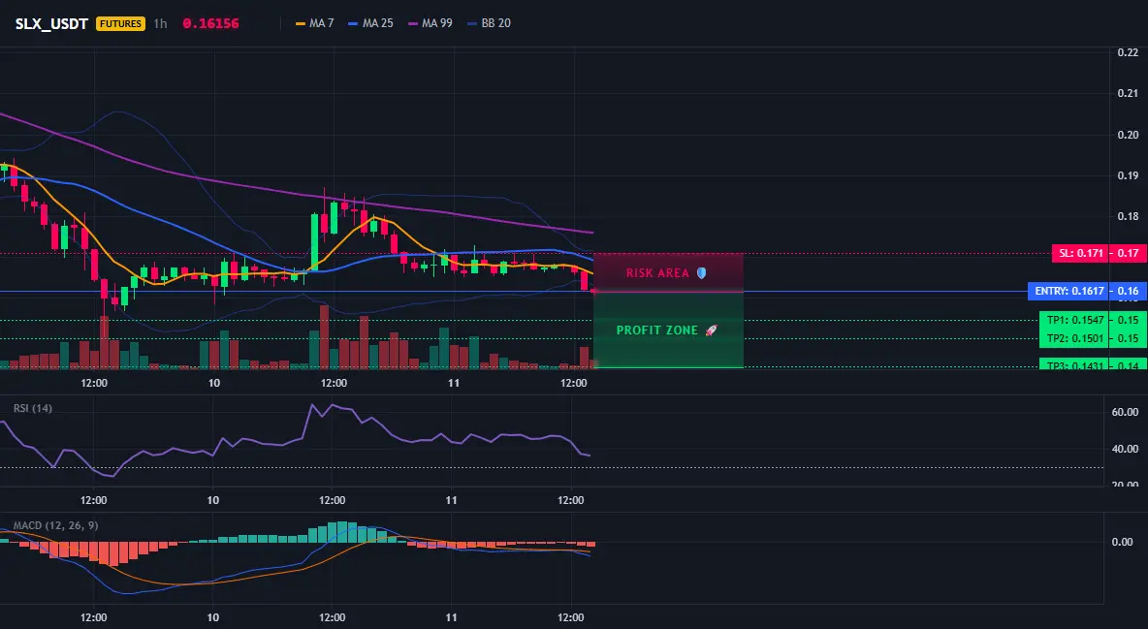Click date 11 on RSI panel time axis
1148x629 pixels.
point(451,500)
